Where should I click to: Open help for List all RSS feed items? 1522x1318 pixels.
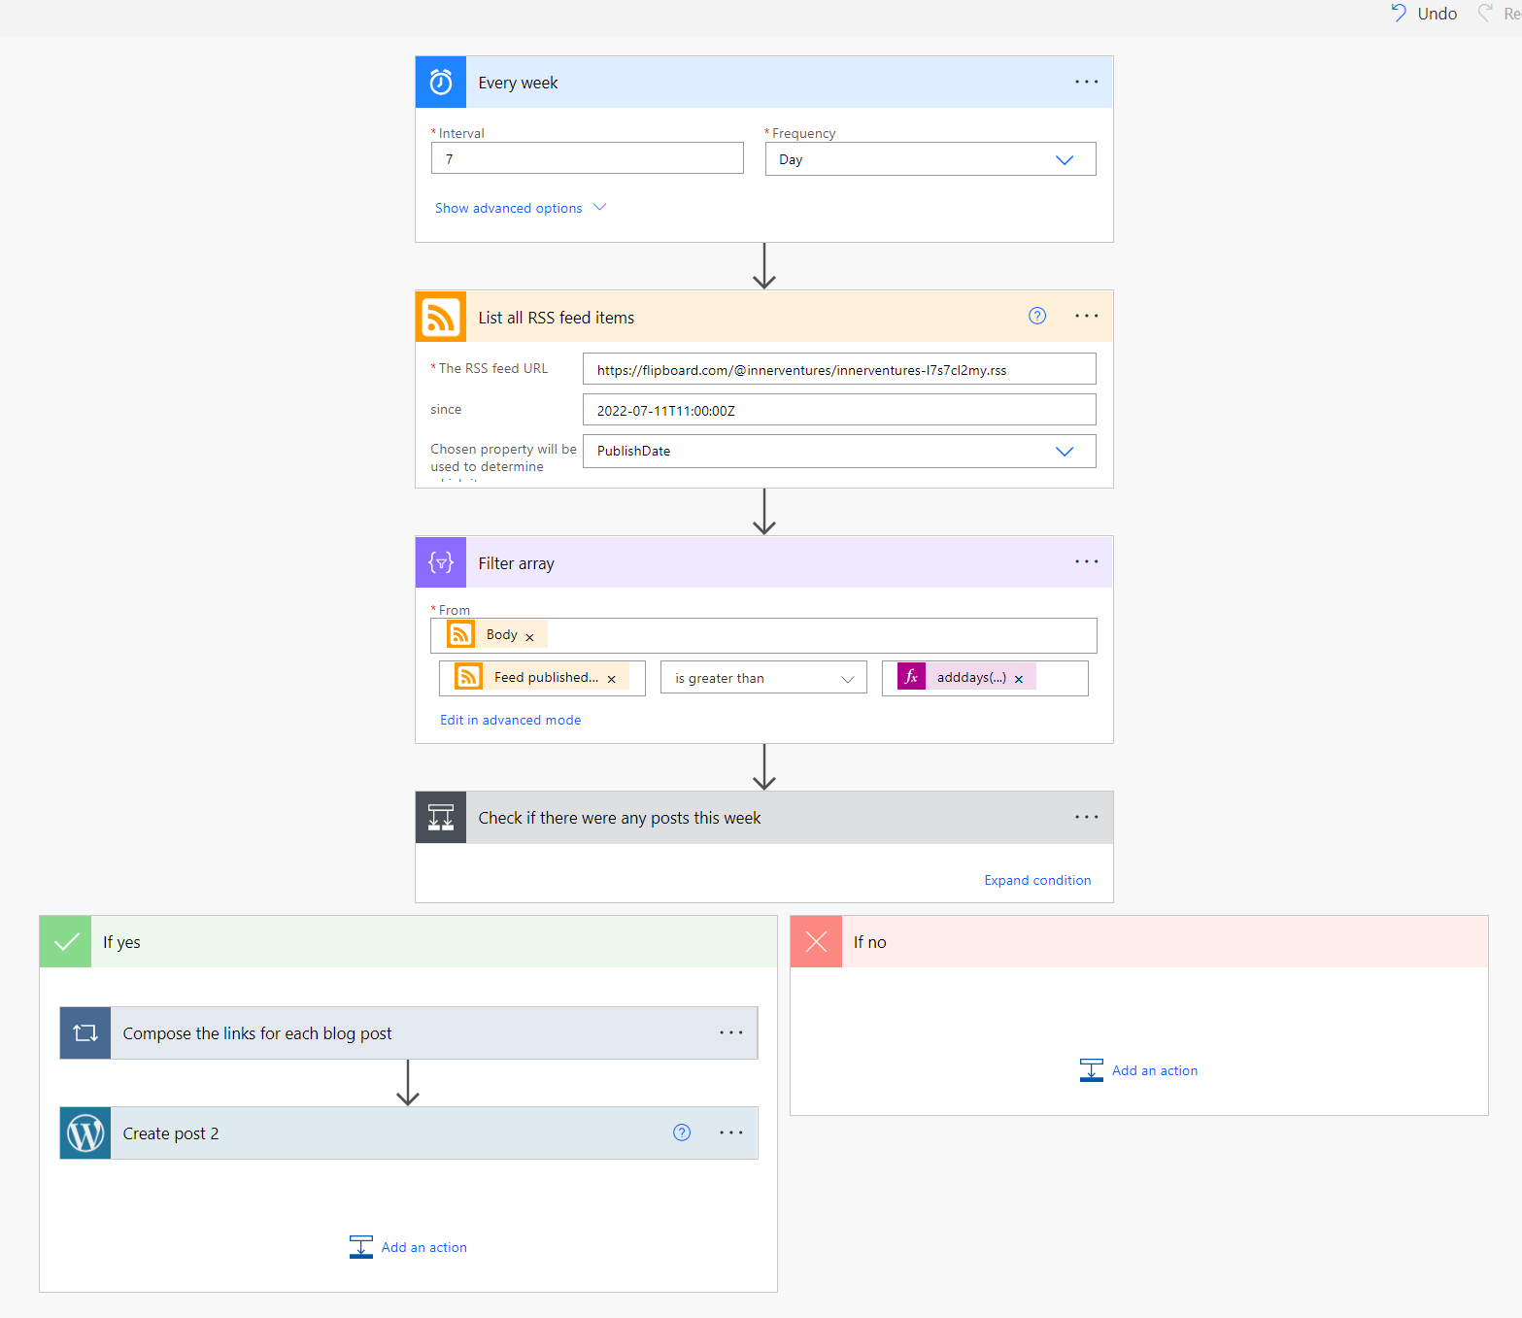pyautogui.click(x=1037, y=316)
